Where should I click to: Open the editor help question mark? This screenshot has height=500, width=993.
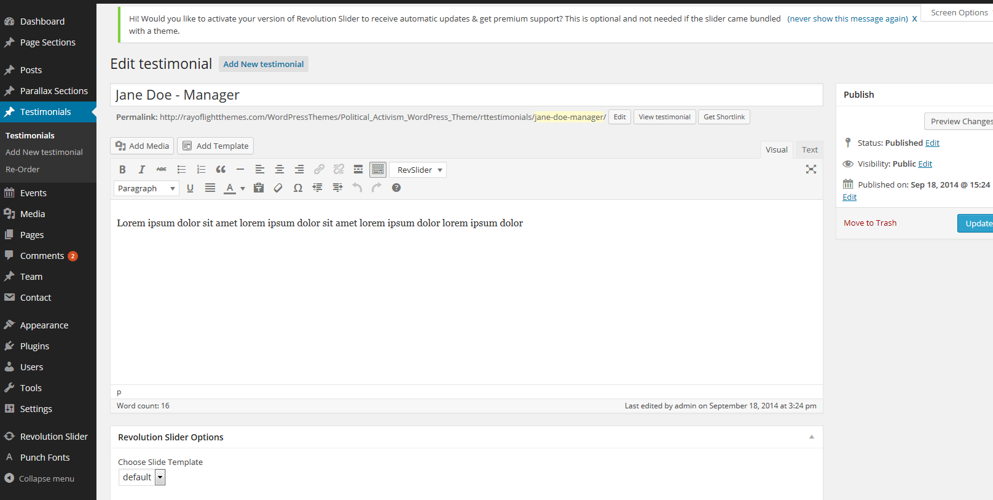pos(396,188)
